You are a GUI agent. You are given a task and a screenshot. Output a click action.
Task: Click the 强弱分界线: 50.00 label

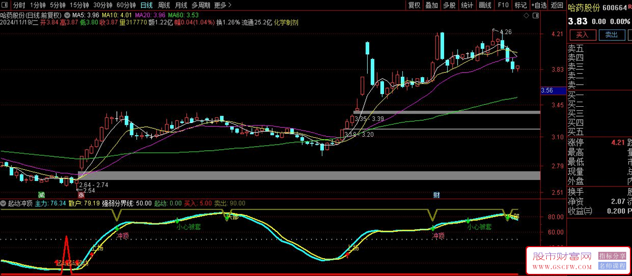[127, 203]
